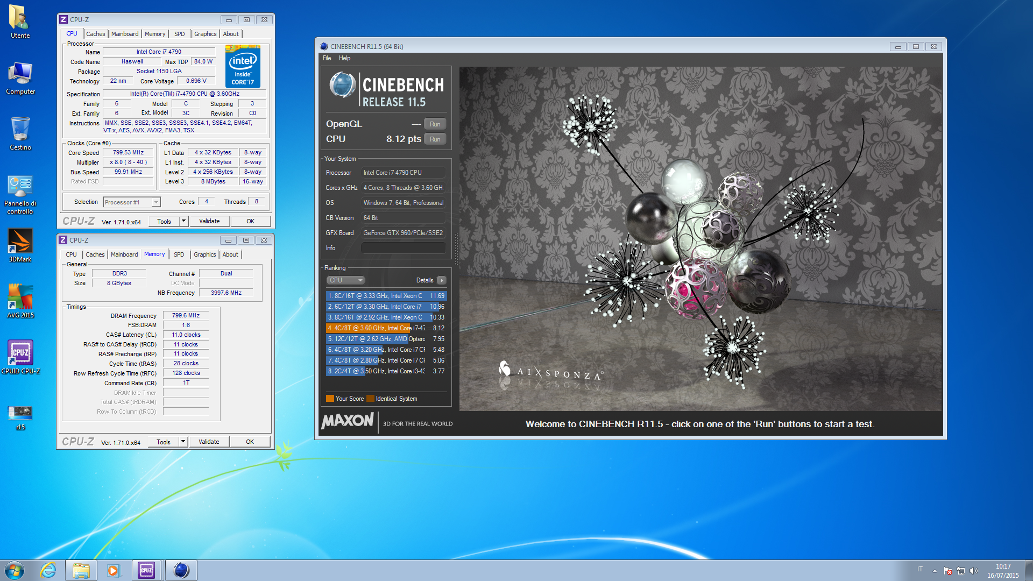Image resolution: width=1033 pixels, height=581 pixels.
Task: Click the volume speaker tray icon
Action: click(974, 571)
